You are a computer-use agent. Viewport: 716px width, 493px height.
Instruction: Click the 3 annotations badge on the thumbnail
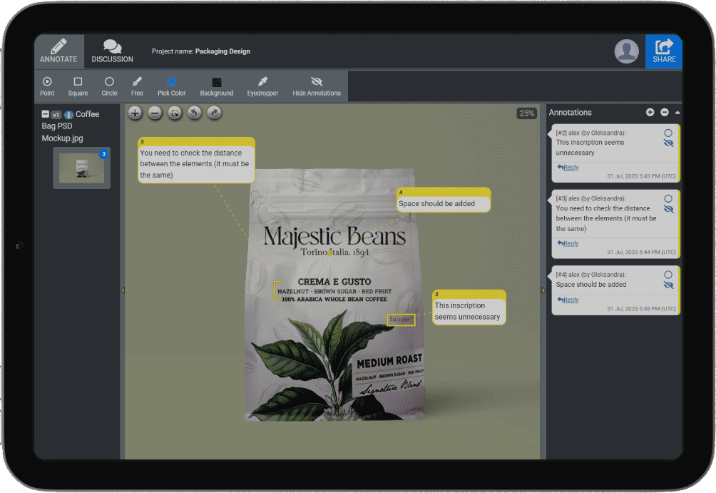tap(103, 154)
